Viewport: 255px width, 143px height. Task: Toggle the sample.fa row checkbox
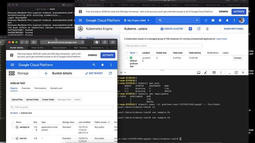point(13,127)
